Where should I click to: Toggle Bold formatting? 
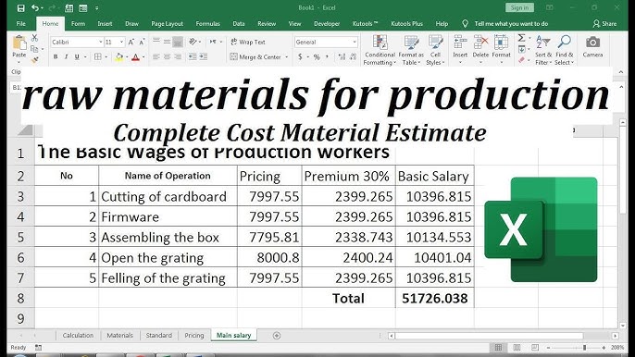click(x=56, y=57)
